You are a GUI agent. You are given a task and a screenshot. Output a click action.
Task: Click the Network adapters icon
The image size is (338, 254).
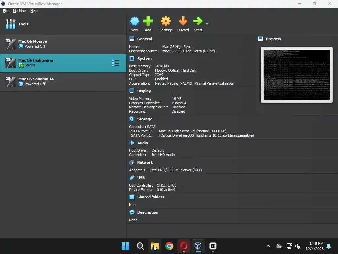coord(132,162)
